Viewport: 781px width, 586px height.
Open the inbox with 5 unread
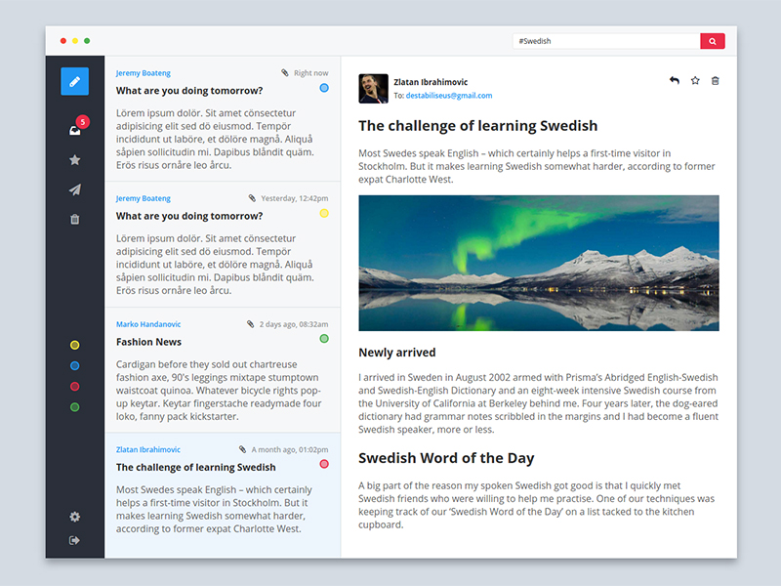[x=75, y=130]
